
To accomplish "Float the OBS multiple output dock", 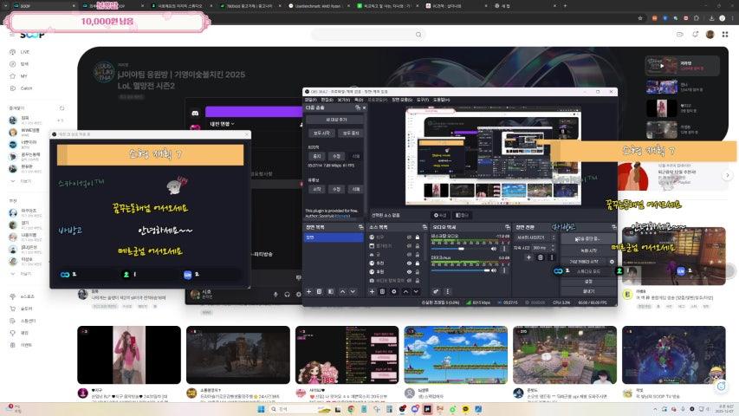I will tap(358, 107).
